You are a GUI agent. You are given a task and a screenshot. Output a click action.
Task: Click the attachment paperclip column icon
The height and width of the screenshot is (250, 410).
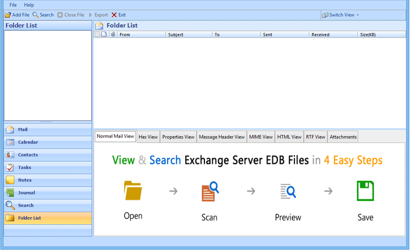(113, 34)
